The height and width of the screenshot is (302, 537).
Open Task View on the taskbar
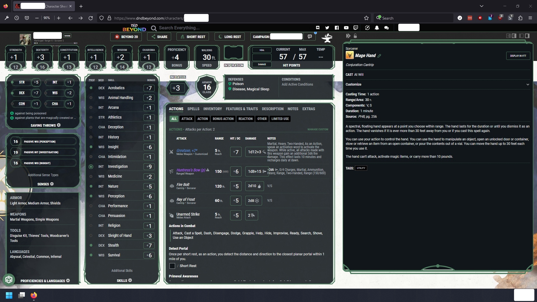(x=22, y=295)
